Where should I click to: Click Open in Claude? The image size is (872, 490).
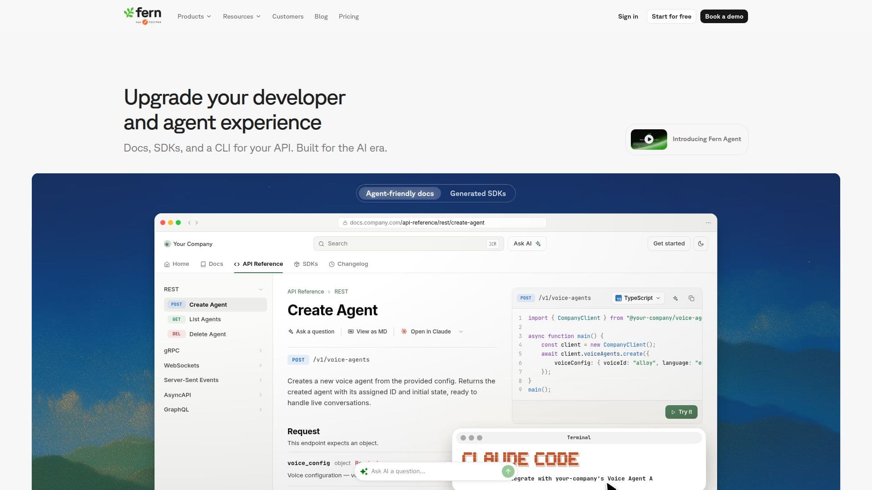pyautogui.click(x=426, y=332)
